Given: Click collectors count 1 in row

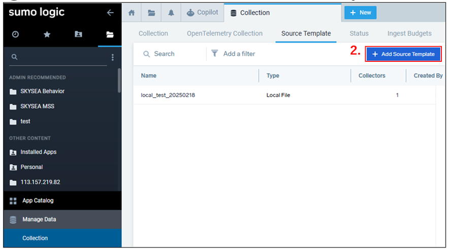Looking at the screenshot, I should 397,95.
